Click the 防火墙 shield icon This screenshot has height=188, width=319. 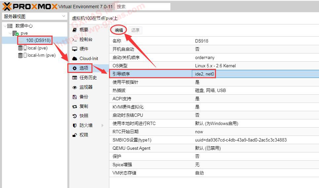pos(75,125)
